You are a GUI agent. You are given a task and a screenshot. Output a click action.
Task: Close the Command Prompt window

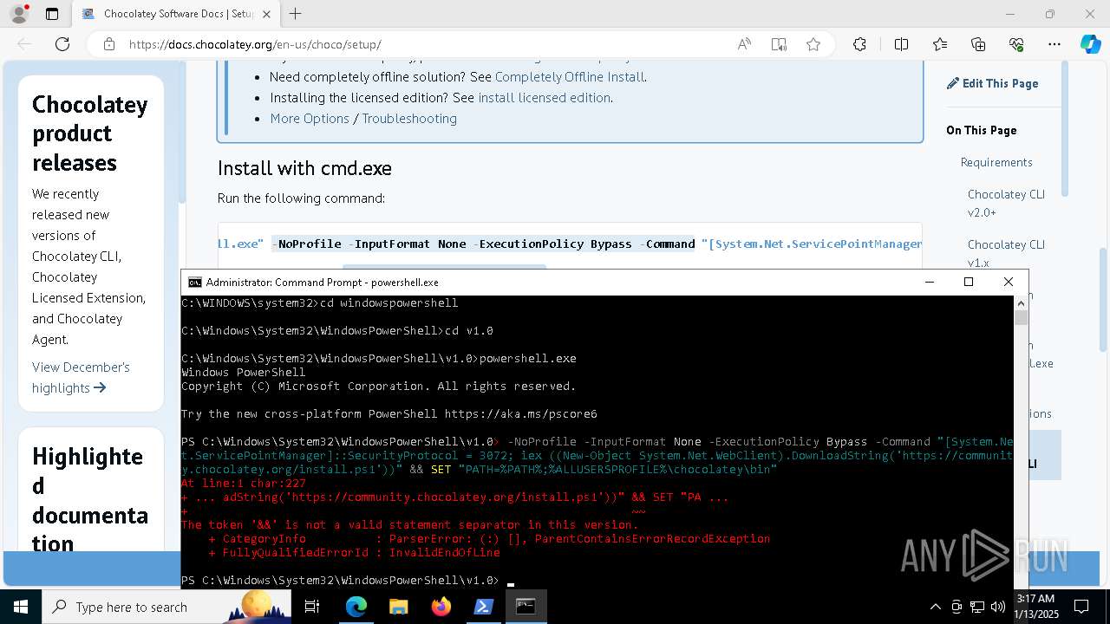pyautogui.click(x=1008, y=282)
